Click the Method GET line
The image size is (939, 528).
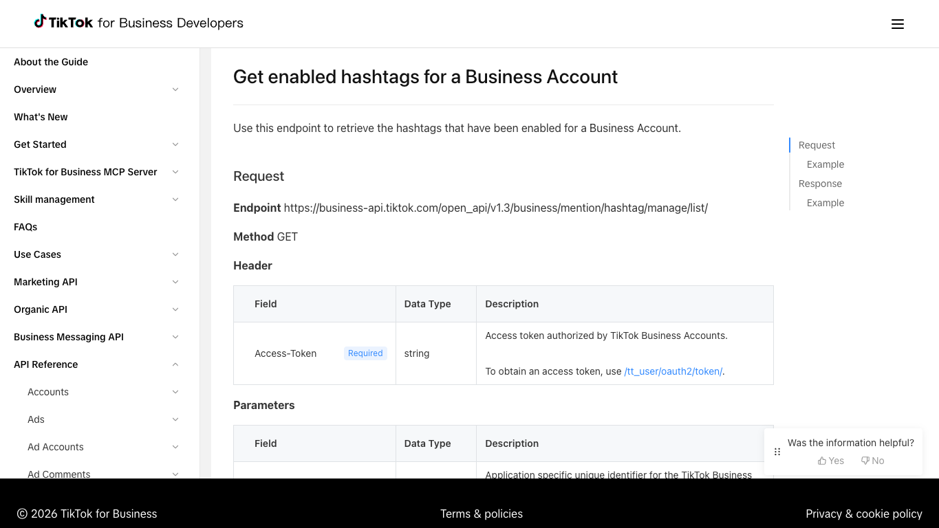tap(266, 236)
